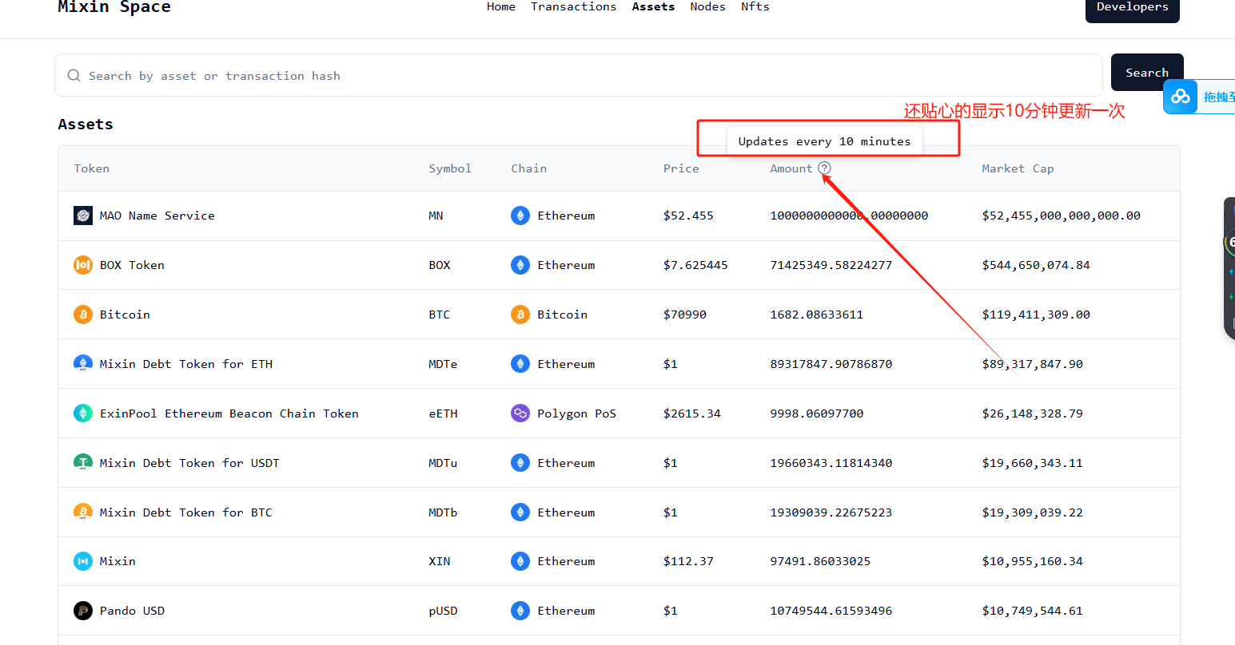Open the BOX Token name link

tap(132, 265)
